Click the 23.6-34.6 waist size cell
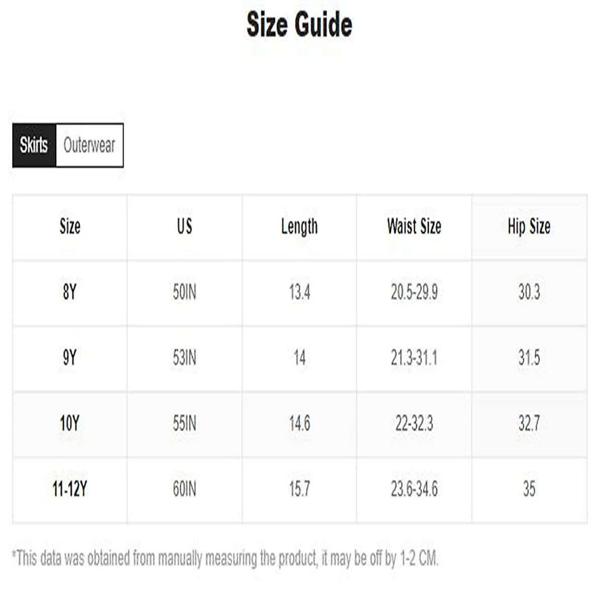The height and width of the screenshot is (603, 603). point(414,489)
